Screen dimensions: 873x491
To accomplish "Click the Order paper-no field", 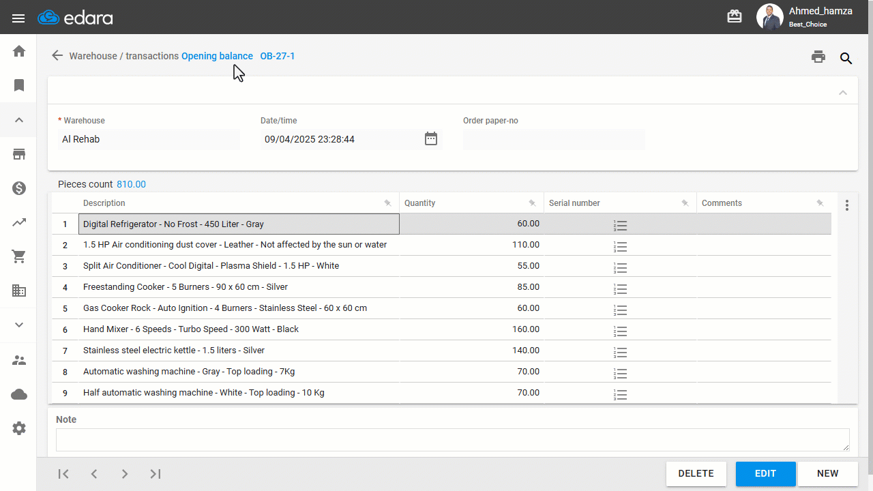I will (x=554, y=139).
